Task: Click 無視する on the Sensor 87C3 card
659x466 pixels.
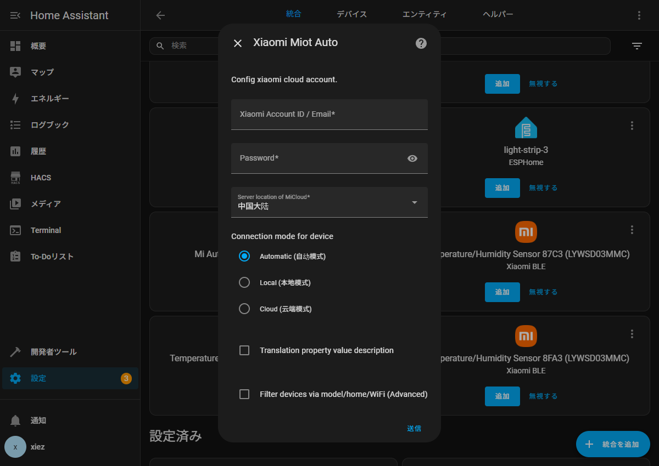Action: tap(543, 292)
